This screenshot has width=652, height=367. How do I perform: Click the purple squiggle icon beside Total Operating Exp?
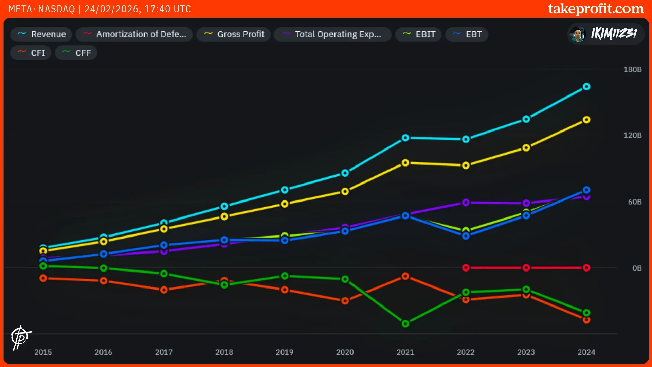pyautogui.click(x=286, y=34)
